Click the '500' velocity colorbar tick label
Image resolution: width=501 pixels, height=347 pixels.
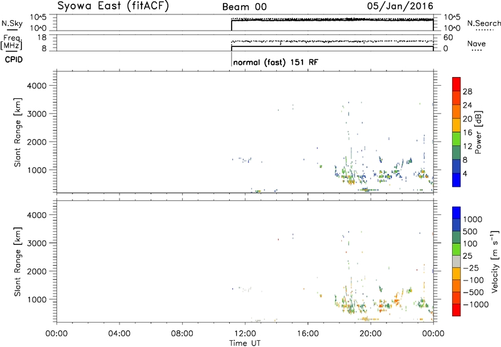click(470, 231)
